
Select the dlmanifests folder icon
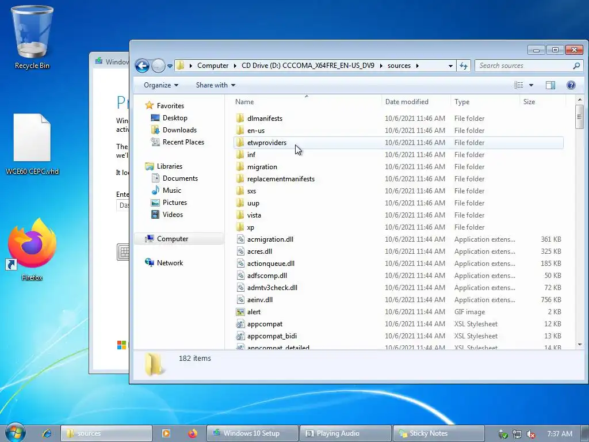[x=240, y=119]
